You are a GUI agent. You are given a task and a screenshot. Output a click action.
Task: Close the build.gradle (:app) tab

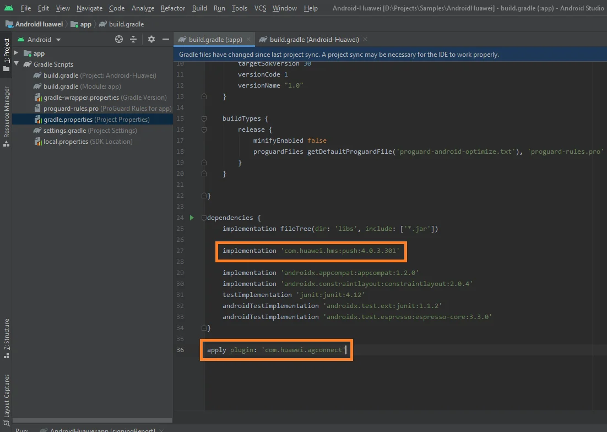248,40
